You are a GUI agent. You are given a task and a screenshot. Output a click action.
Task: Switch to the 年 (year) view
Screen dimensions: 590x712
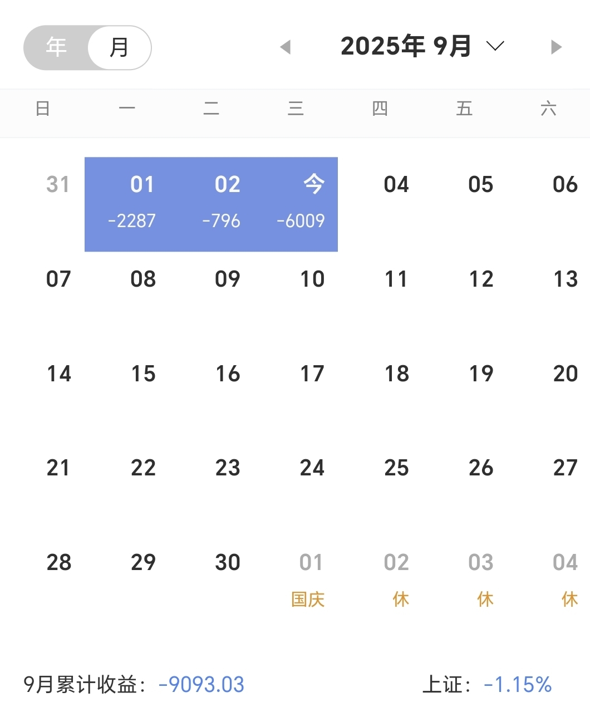coord(56,47)
